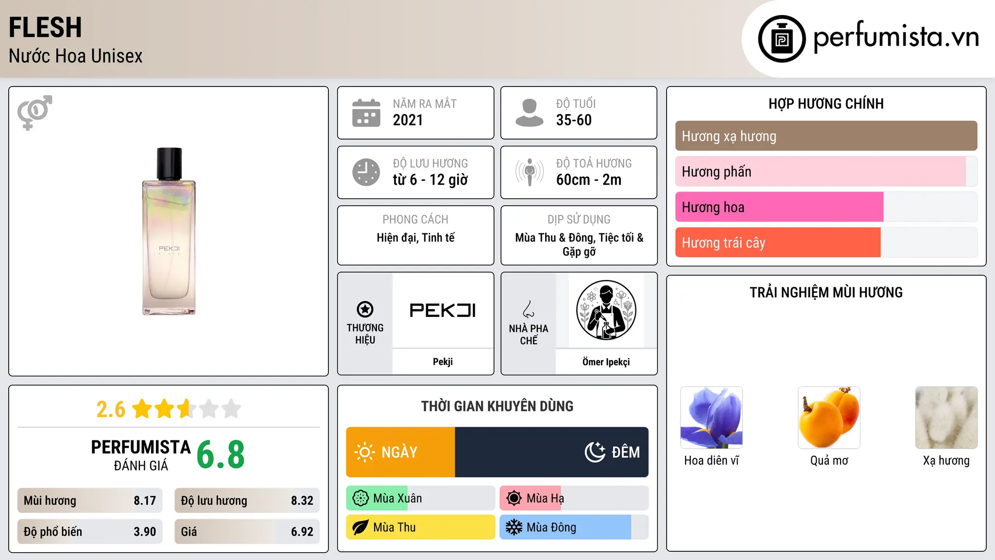Click the orange NGÀY day segment
This screenshot has height=560, width=995.
point(400,452)
